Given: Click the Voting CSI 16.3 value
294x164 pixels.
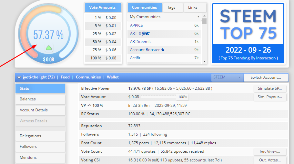Looking at the screenshot, I should pos(132,160).
